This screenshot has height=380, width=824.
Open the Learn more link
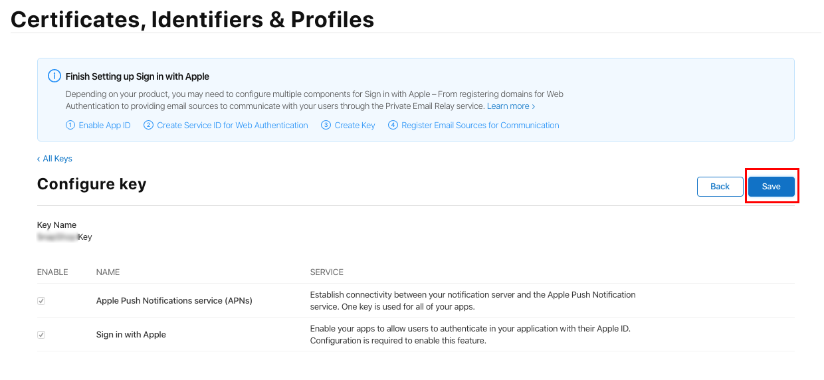511,106
